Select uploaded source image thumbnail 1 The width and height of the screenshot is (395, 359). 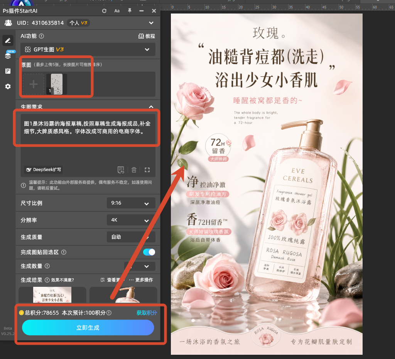pyautogui.click(x=57, y=84)
